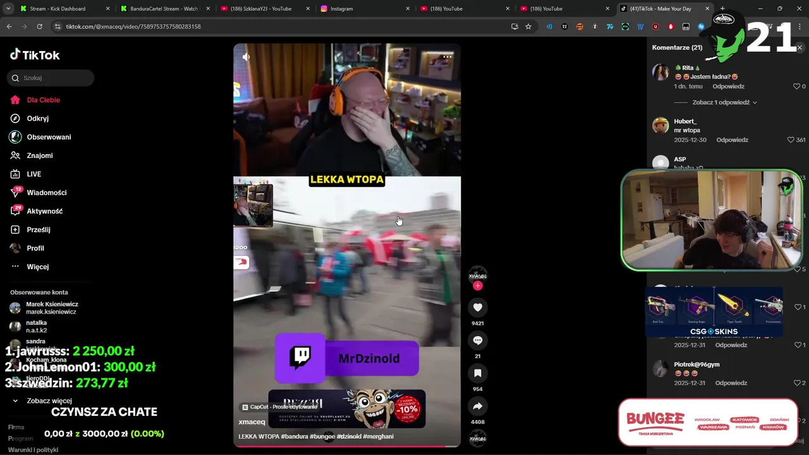Close the Komentarze panel
This screenshot has height=455, width=809.
coord(800,47)
